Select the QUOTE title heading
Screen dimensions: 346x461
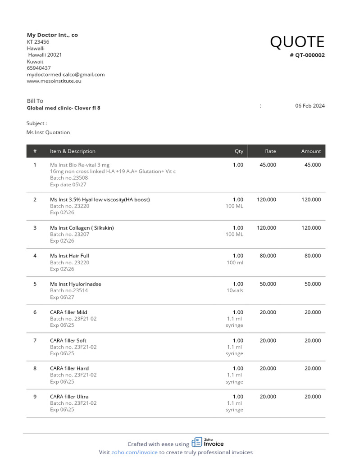point(297,42)
